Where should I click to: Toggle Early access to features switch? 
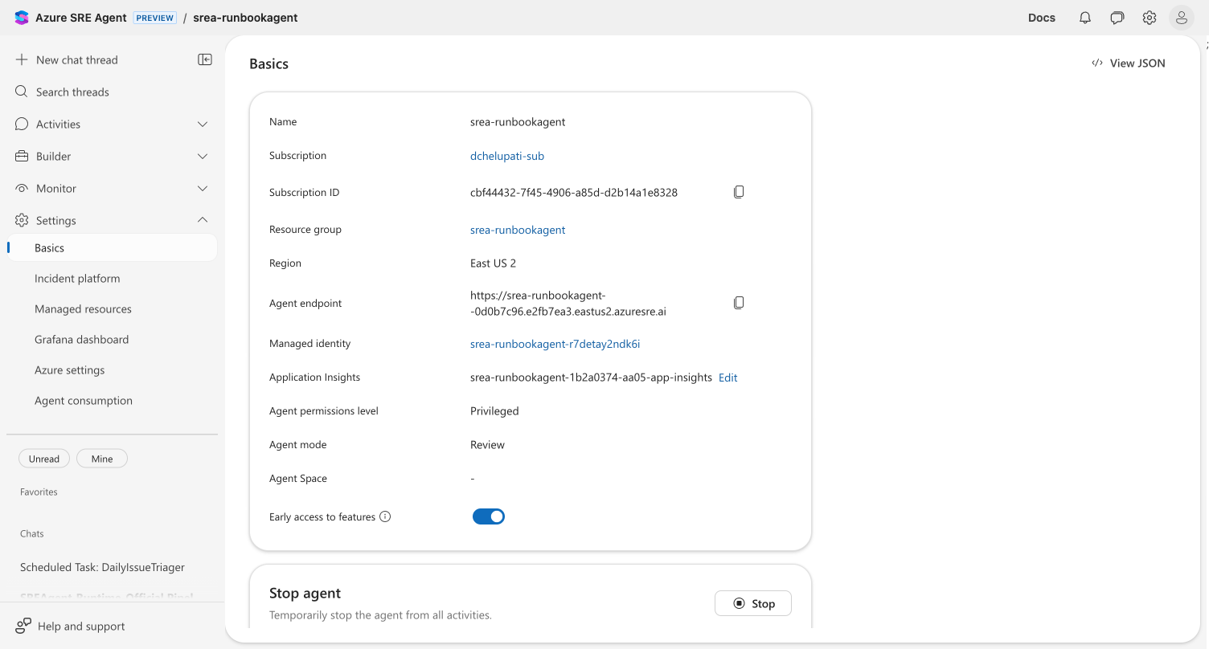click(x=489, y=516)
